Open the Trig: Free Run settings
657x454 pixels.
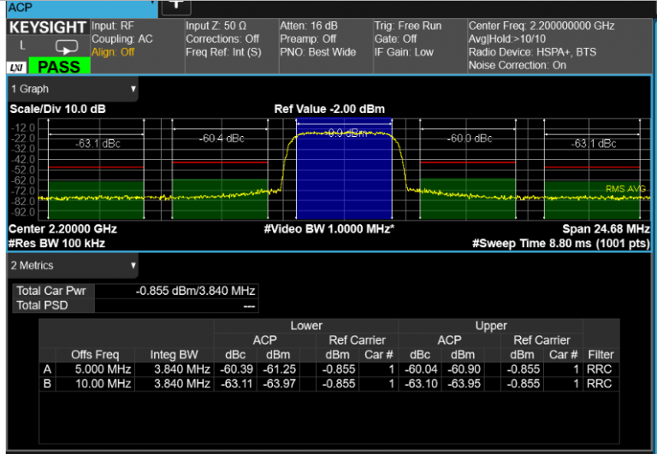pos(408,27)
